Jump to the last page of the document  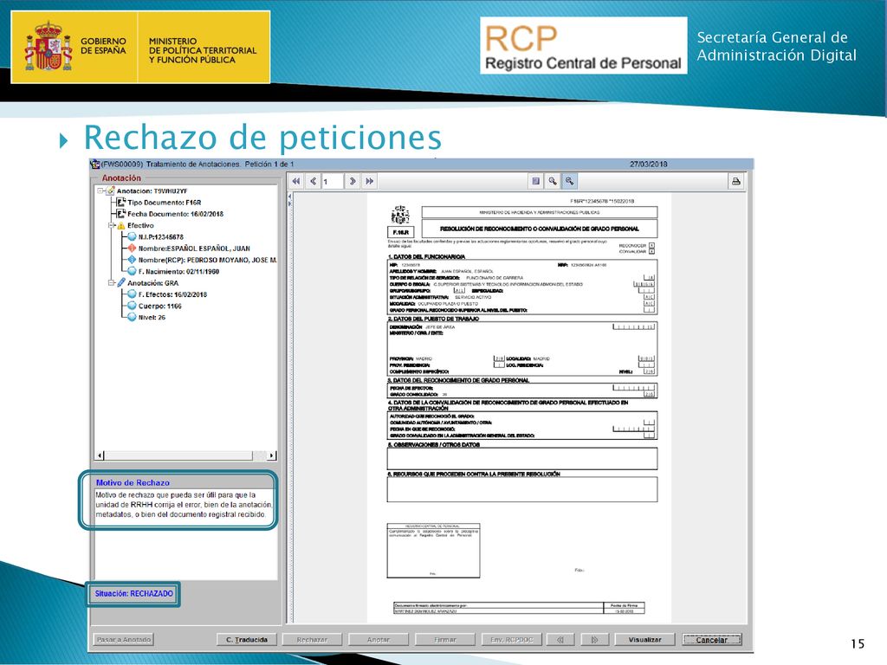coord(369,182)
